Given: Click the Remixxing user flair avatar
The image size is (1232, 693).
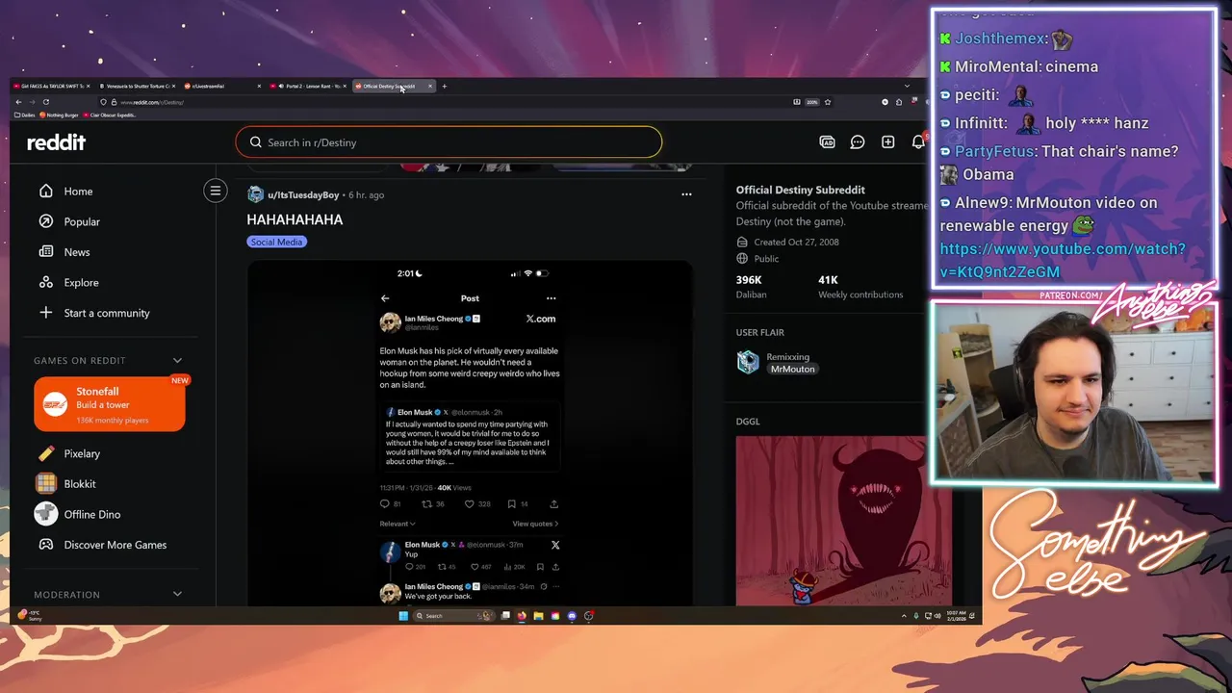Looking at the screenshot, I should click(x=748, y=362).
